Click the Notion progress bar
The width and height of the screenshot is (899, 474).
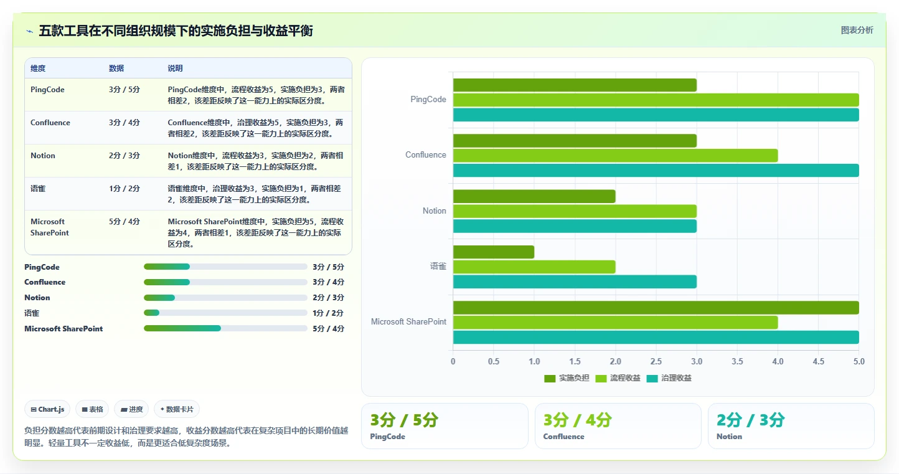click(x=225, y=298)
